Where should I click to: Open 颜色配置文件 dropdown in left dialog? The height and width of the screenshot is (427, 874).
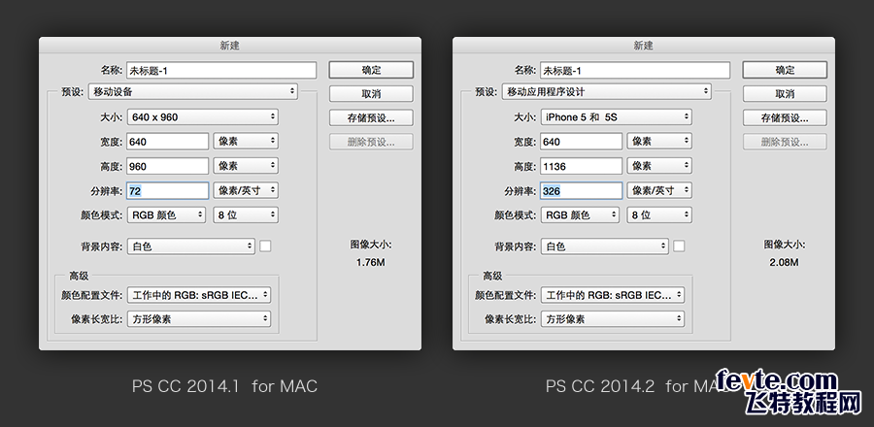[199, 295]
